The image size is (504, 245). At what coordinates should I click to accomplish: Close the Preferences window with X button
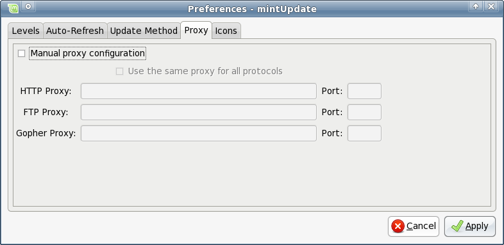(491, 6)
